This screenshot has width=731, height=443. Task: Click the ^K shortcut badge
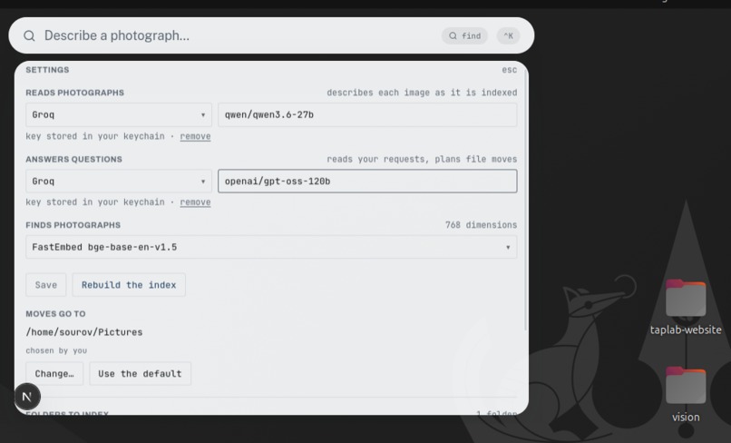[508, 36]
